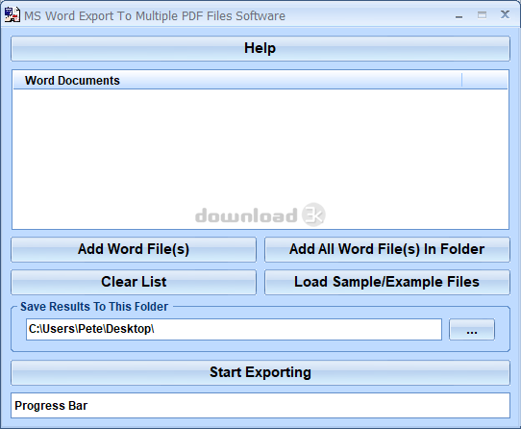Close the MS Word Export window
The height and width of the screenshot is (429, 521).
click(505, 14)
